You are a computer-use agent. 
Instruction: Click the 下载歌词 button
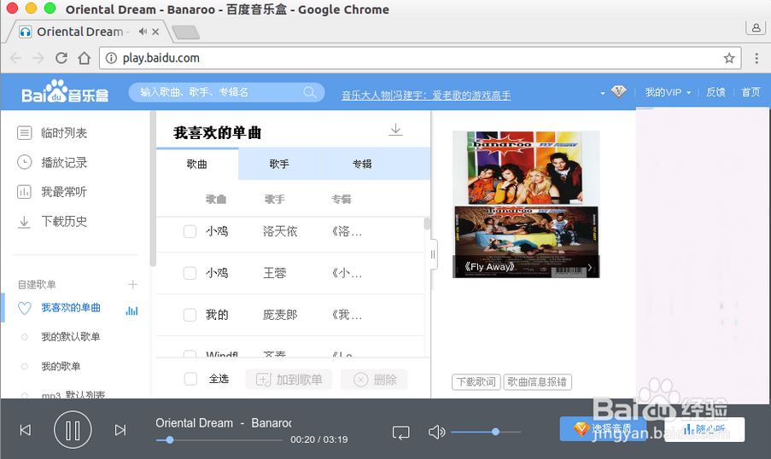[x=476, y=382]
